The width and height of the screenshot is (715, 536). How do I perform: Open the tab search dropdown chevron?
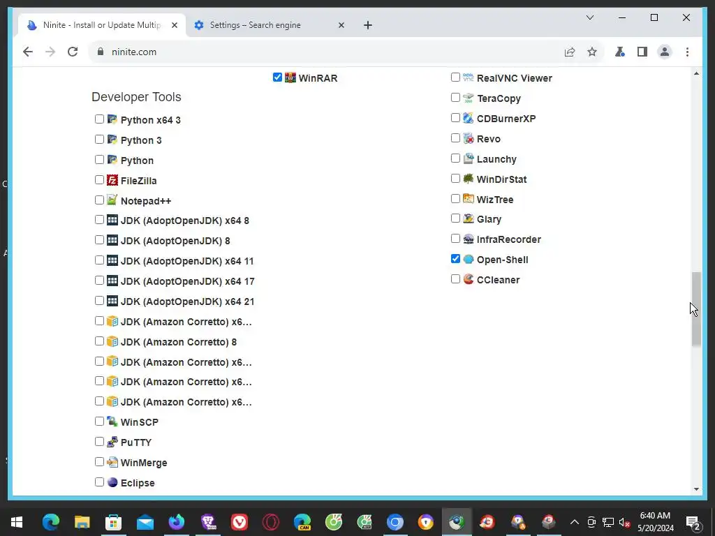coord(589,17)
